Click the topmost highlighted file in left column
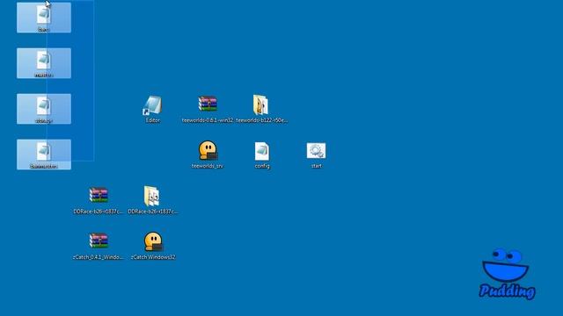 (44, 18)
